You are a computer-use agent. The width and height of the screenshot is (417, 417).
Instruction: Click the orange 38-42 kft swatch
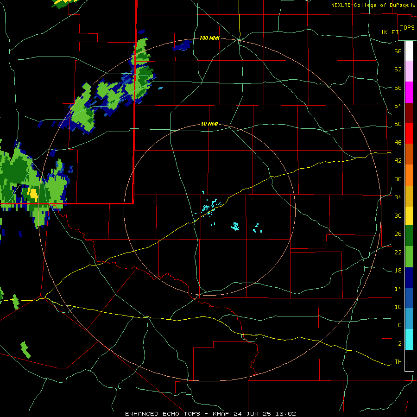pyautogui.click(x=409, y=175)
